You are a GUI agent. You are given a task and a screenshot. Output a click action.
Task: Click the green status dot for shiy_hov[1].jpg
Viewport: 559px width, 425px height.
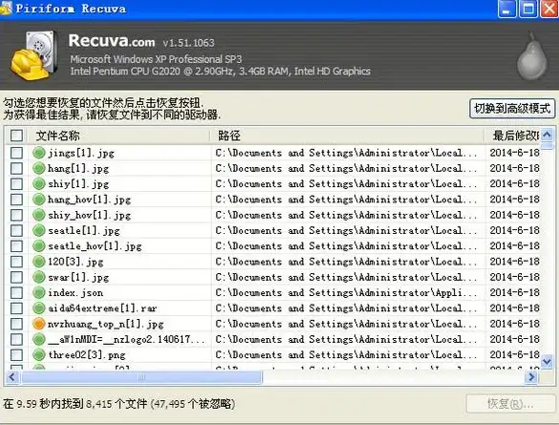pos(39,215)
